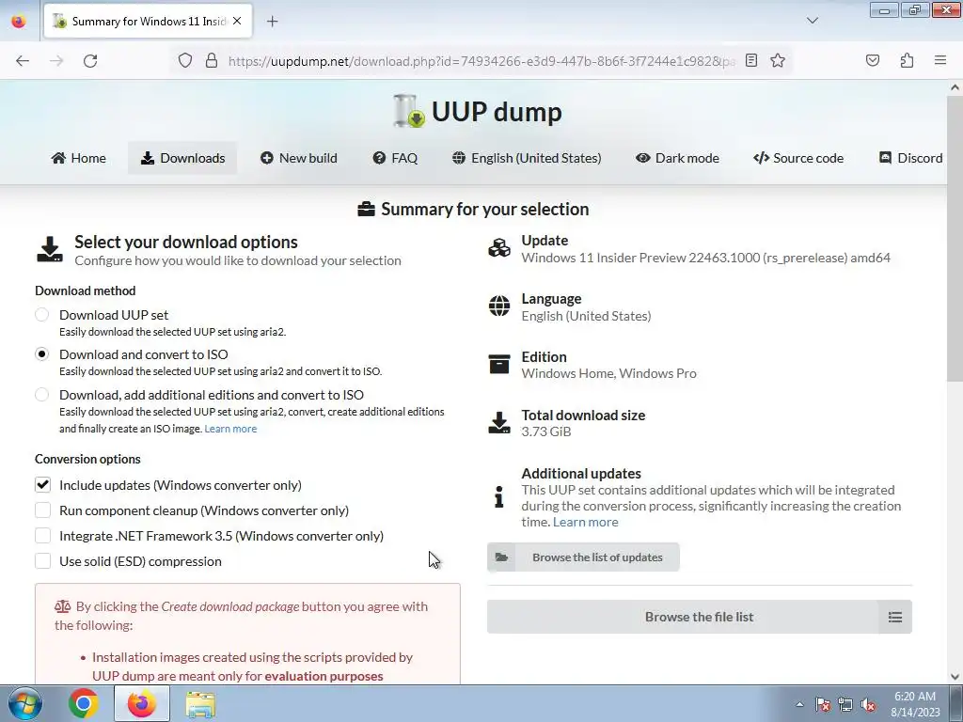
Task: Select Download and convert to ISO option
Action: pos(41,354)
